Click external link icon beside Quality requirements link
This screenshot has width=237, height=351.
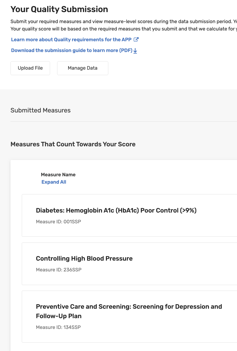coord(136,40)
